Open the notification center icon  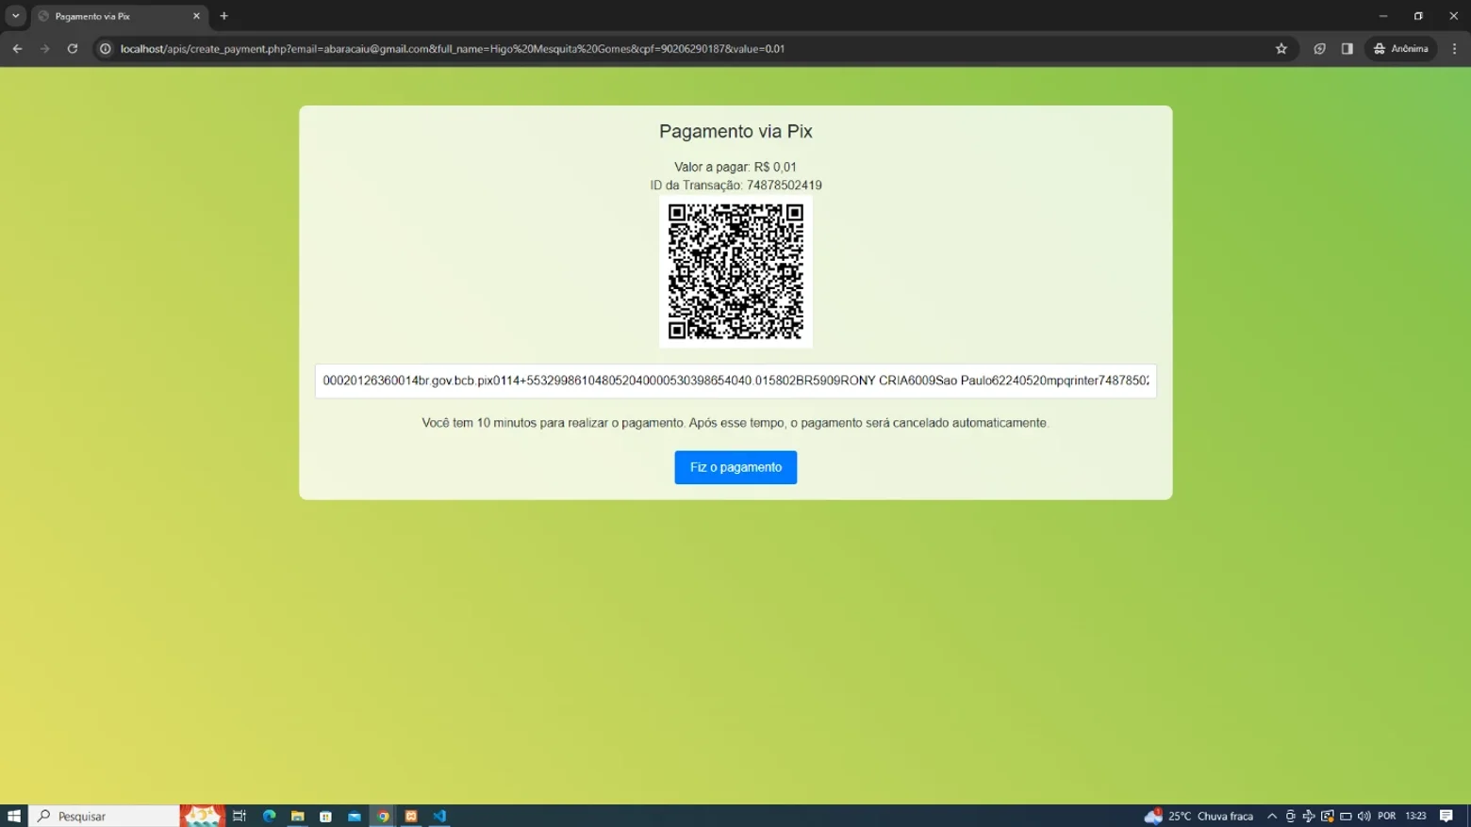click(x=1446, y=816)
